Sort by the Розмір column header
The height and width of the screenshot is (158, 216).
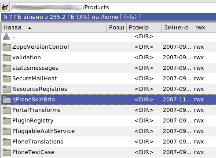(144, 28)
